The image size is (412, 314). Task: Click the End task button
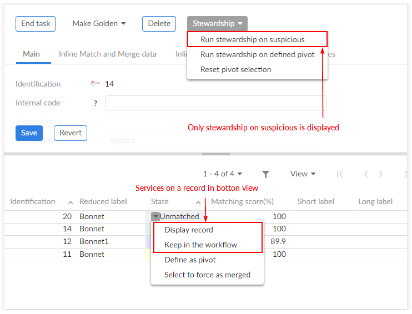point(36,24)
